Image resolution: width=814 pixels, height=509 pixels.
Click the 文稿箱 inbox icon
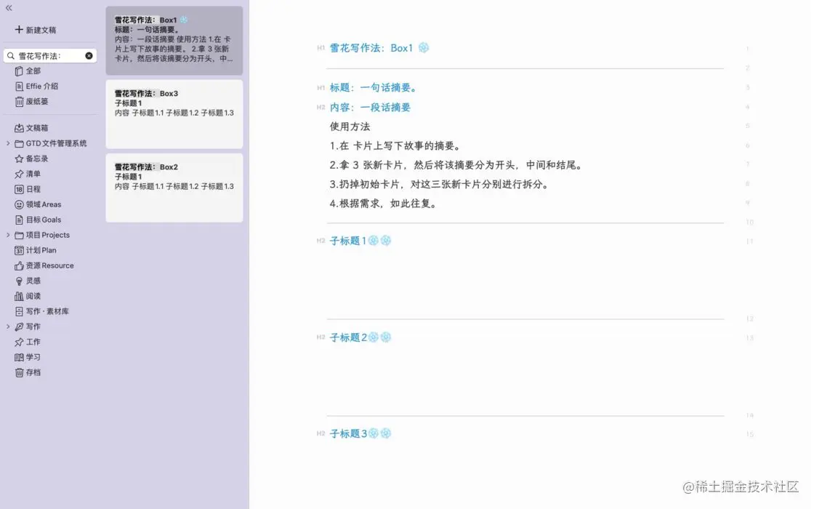point(19,128)
